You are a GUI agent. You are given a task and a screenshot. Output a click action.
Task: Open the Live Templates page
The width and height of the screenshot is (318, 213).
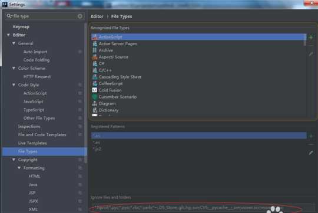click(32, 143)
